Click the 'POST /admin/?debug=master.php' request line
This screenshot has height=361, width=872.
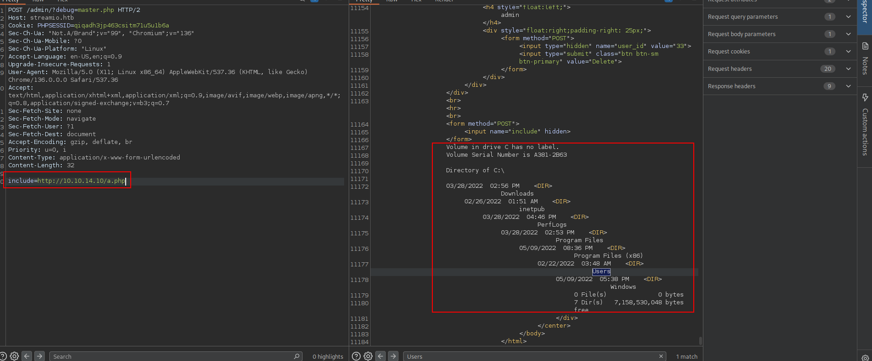74,10
